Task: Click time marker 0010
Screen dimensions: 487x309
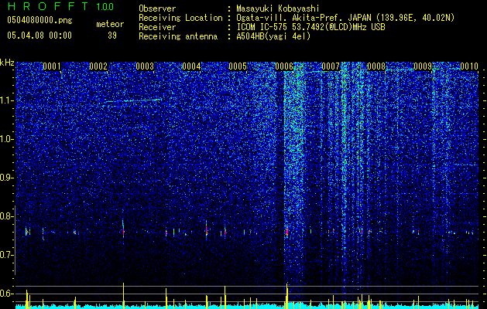Action: click(469, 66)
